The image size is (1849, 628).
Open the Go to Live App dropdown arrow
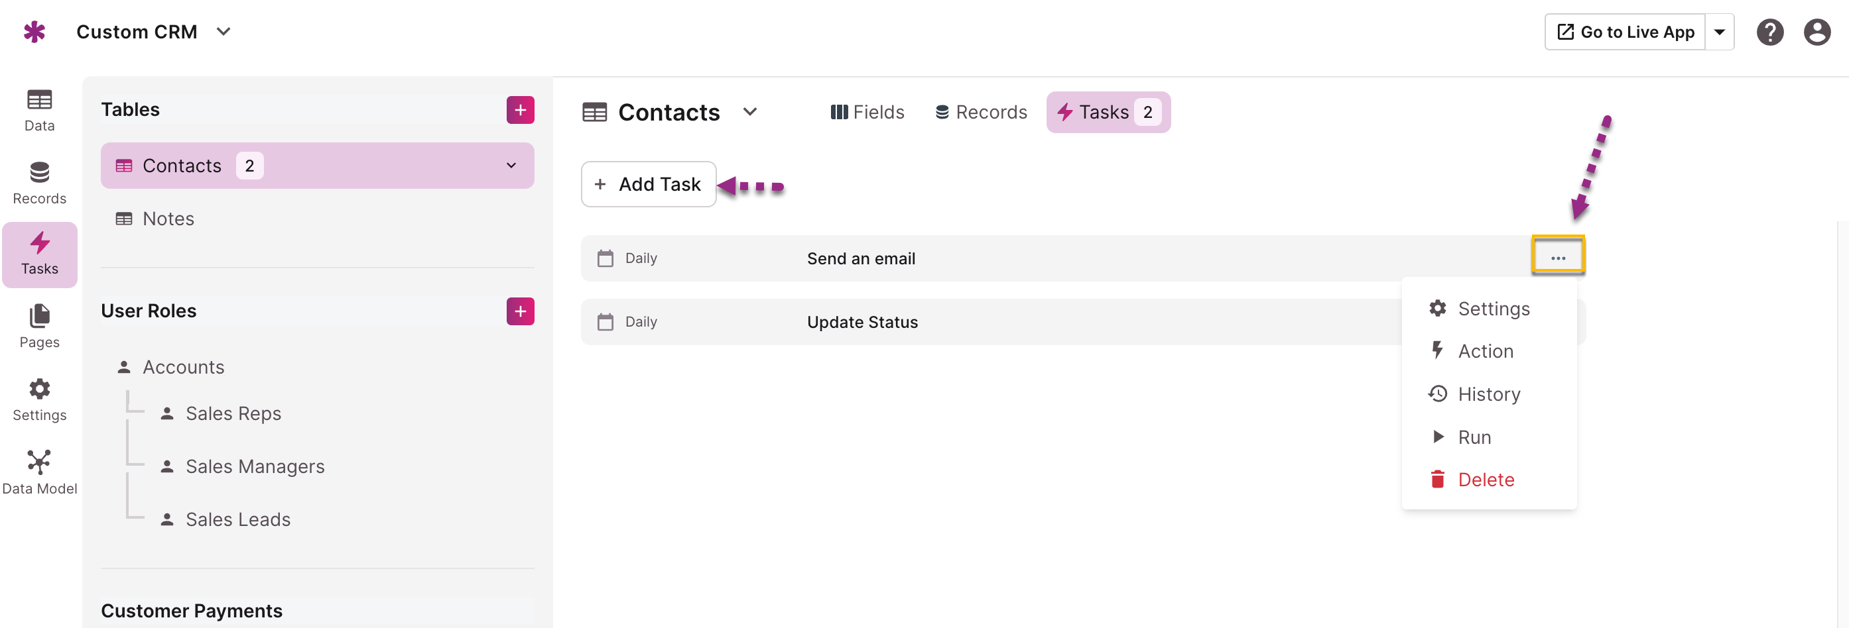click(1720, 32)
